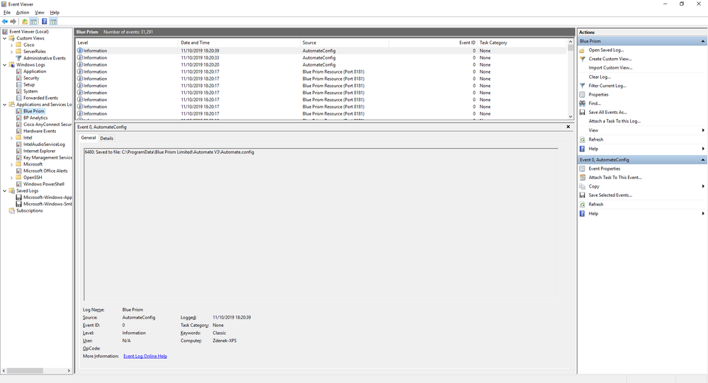Open the Event Log Online Help link
The width and height of the screenshot is (708, 383).
click(145, 356)
